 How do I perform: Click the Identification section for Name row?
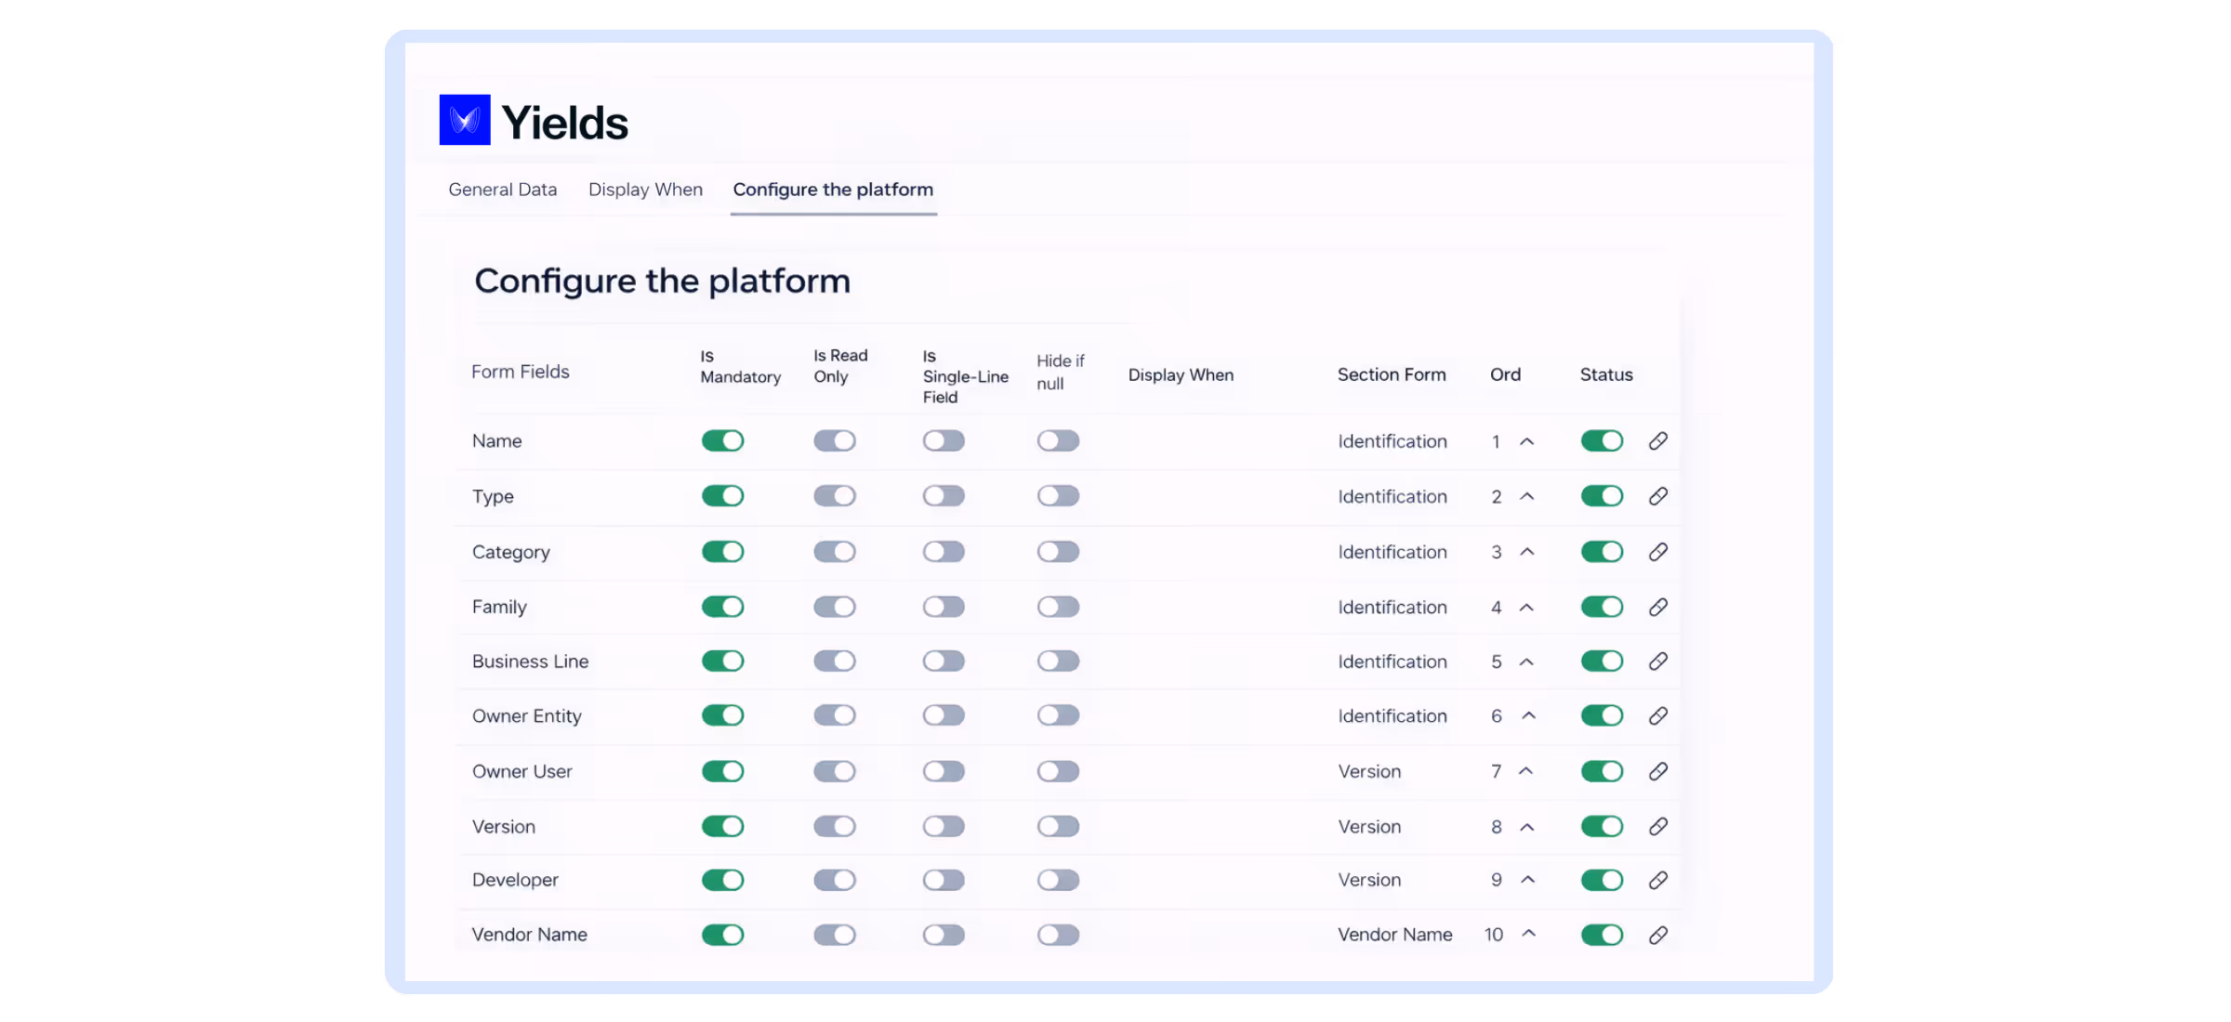click(1392, 441)
